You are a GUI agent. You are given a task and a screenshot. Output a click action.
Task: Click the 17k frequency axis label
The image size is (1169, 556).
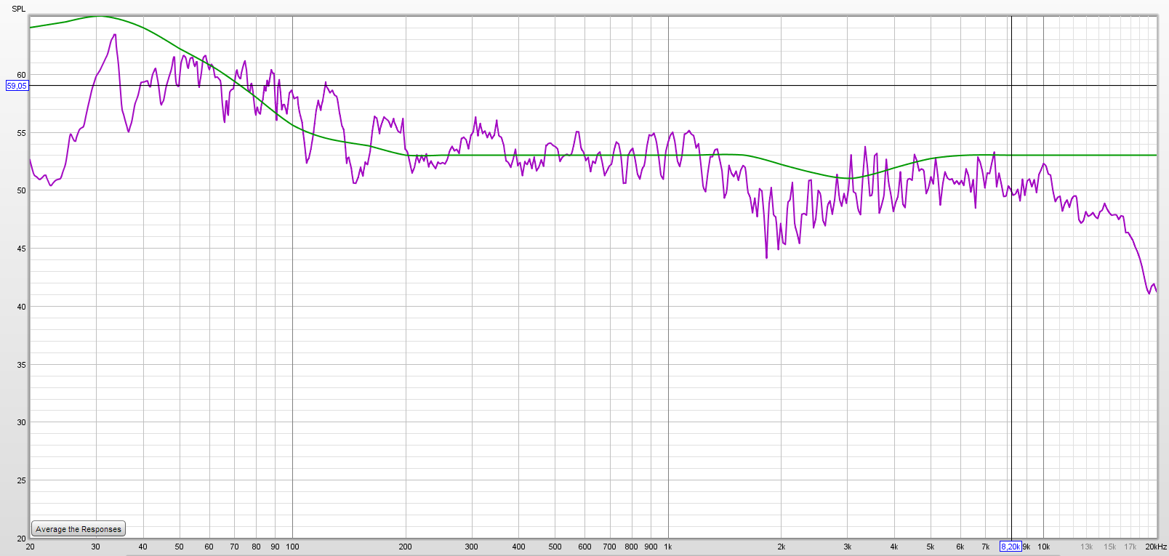[1130, 547]
